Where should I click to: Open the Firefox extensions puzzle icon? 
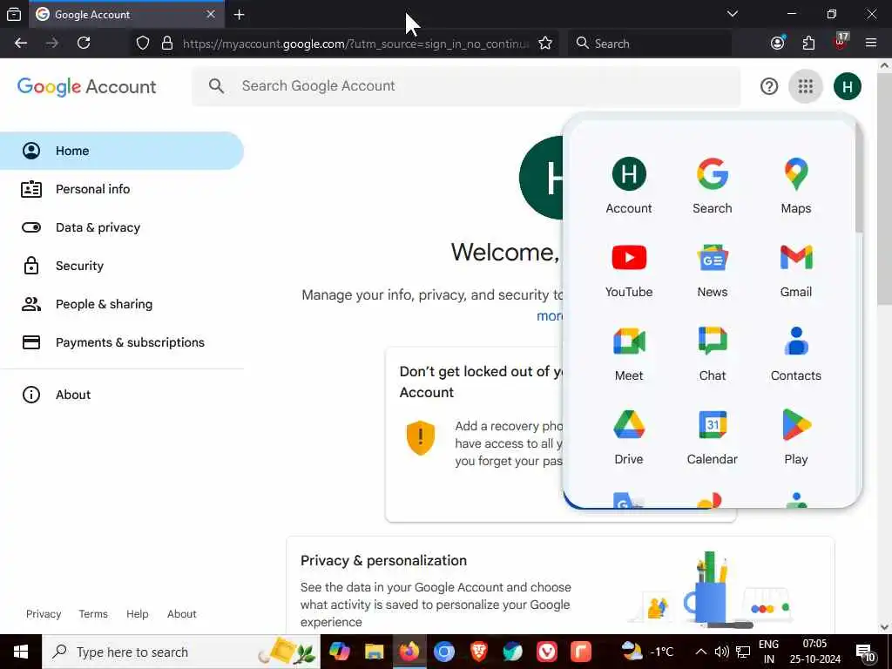(x=808, y=44)
